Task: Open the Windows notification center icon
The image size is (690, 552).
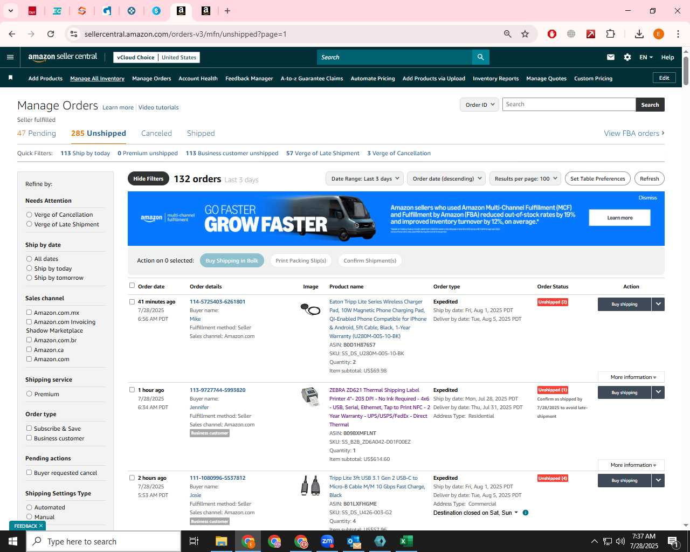Action: 673,541
